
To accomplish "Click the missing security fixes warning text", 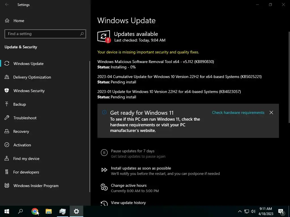I will [x=148, y=52].
